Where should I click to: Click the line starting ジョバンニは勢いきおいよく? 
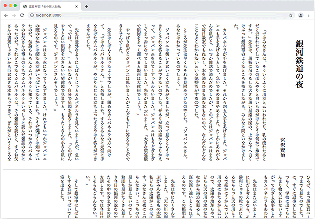coord(167,94)
